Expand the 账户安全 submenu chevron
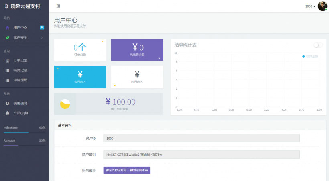 42,37
